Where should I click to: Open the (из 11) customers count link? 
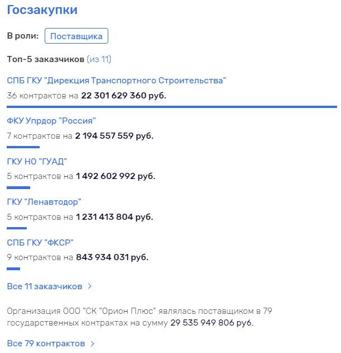pos(99,59)
